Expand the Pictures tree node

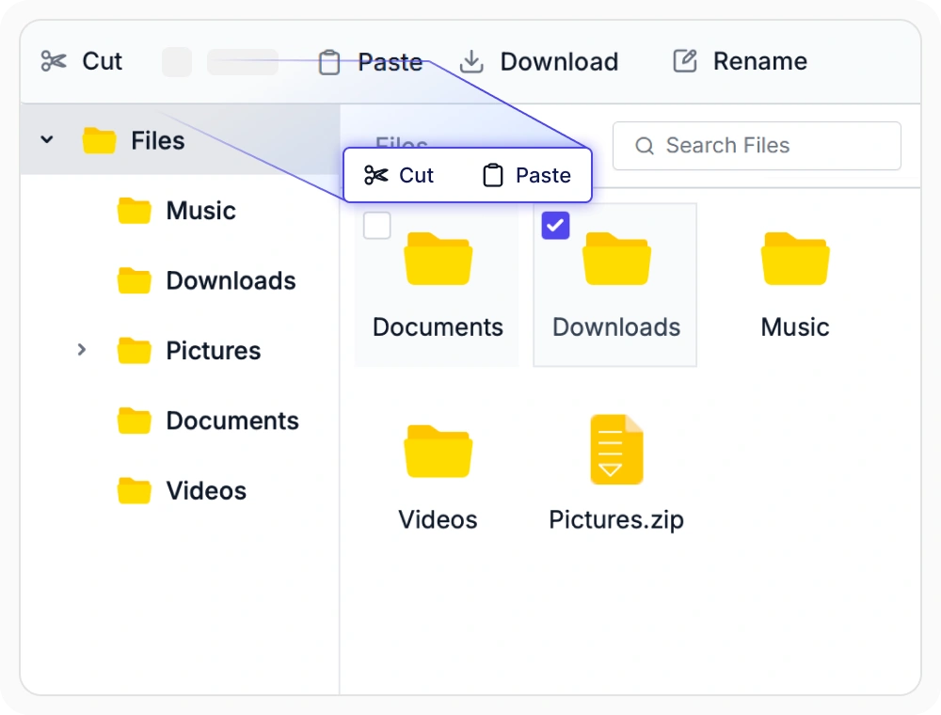(82, 349)
